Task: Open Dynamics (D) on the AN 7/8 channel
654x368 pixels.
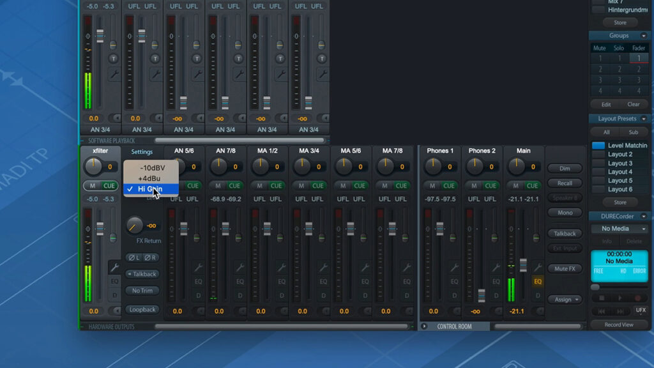Action: (x=240, y=295)
